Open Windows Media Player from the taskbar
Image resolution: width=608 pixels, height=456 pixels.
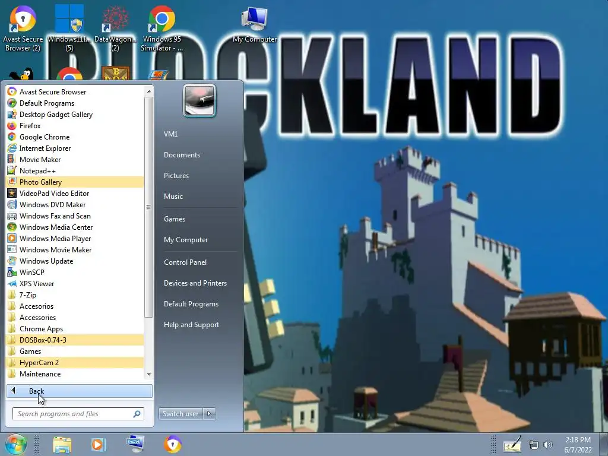click(99, 444)
